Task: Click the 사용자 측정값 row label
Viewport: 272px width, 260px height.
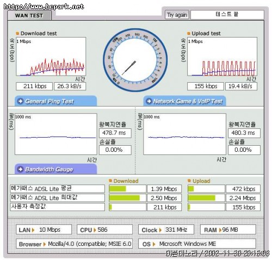Action: pos(57,207)
